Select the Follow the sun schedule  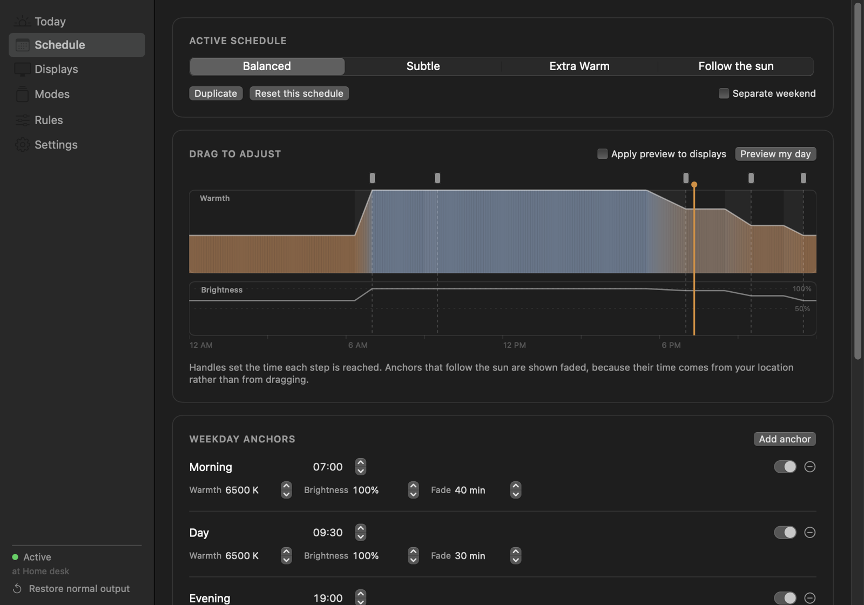[x=736, y=66]
